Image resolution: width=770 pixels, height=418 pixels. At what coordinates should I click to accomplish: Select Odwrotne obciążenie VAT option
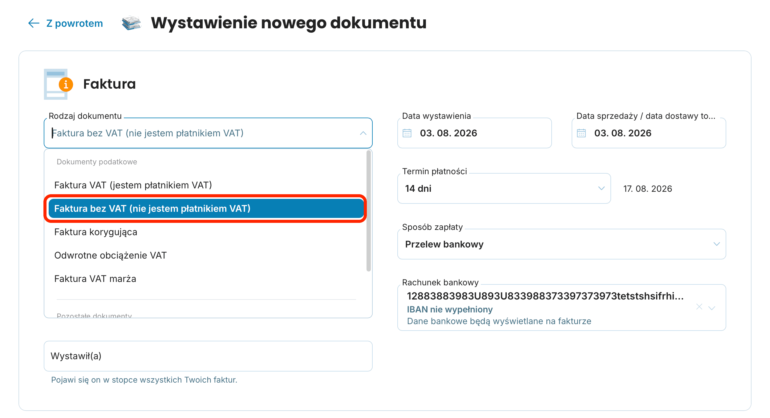(x=206, y=255)
